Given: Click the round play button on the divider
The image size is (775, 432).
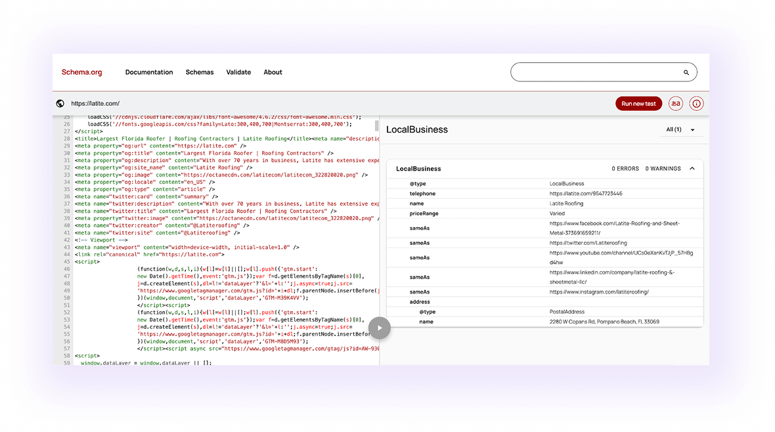Looking at the screenshot, I should tap(379, 328).
